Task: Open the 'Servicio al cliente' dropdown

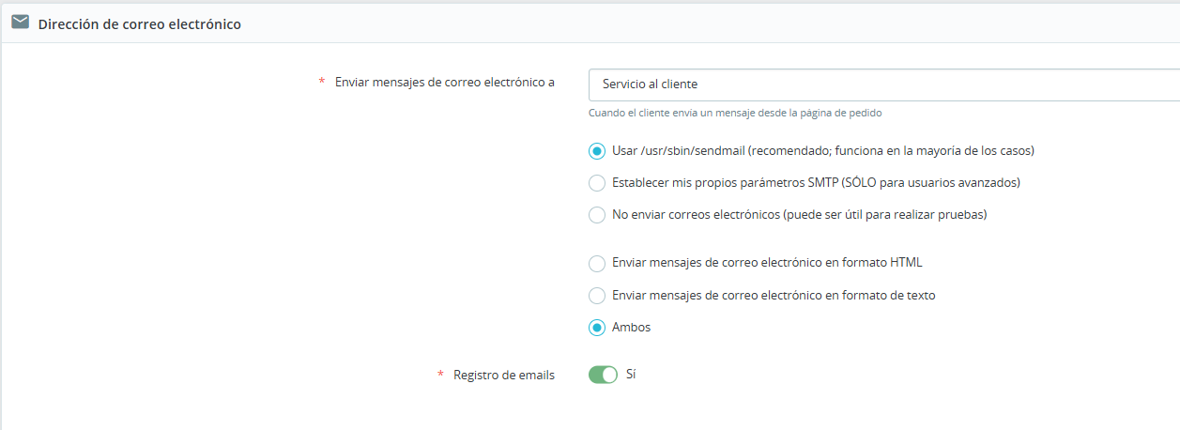Action: [x=882, y=84]
